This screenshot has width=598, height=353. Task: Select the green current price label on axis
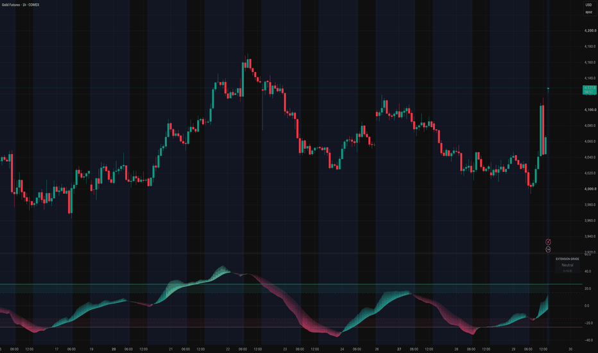tap(590, 90)
